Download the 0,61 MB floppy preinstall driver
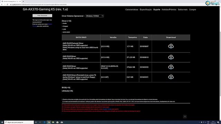 (x=171, y=77)
